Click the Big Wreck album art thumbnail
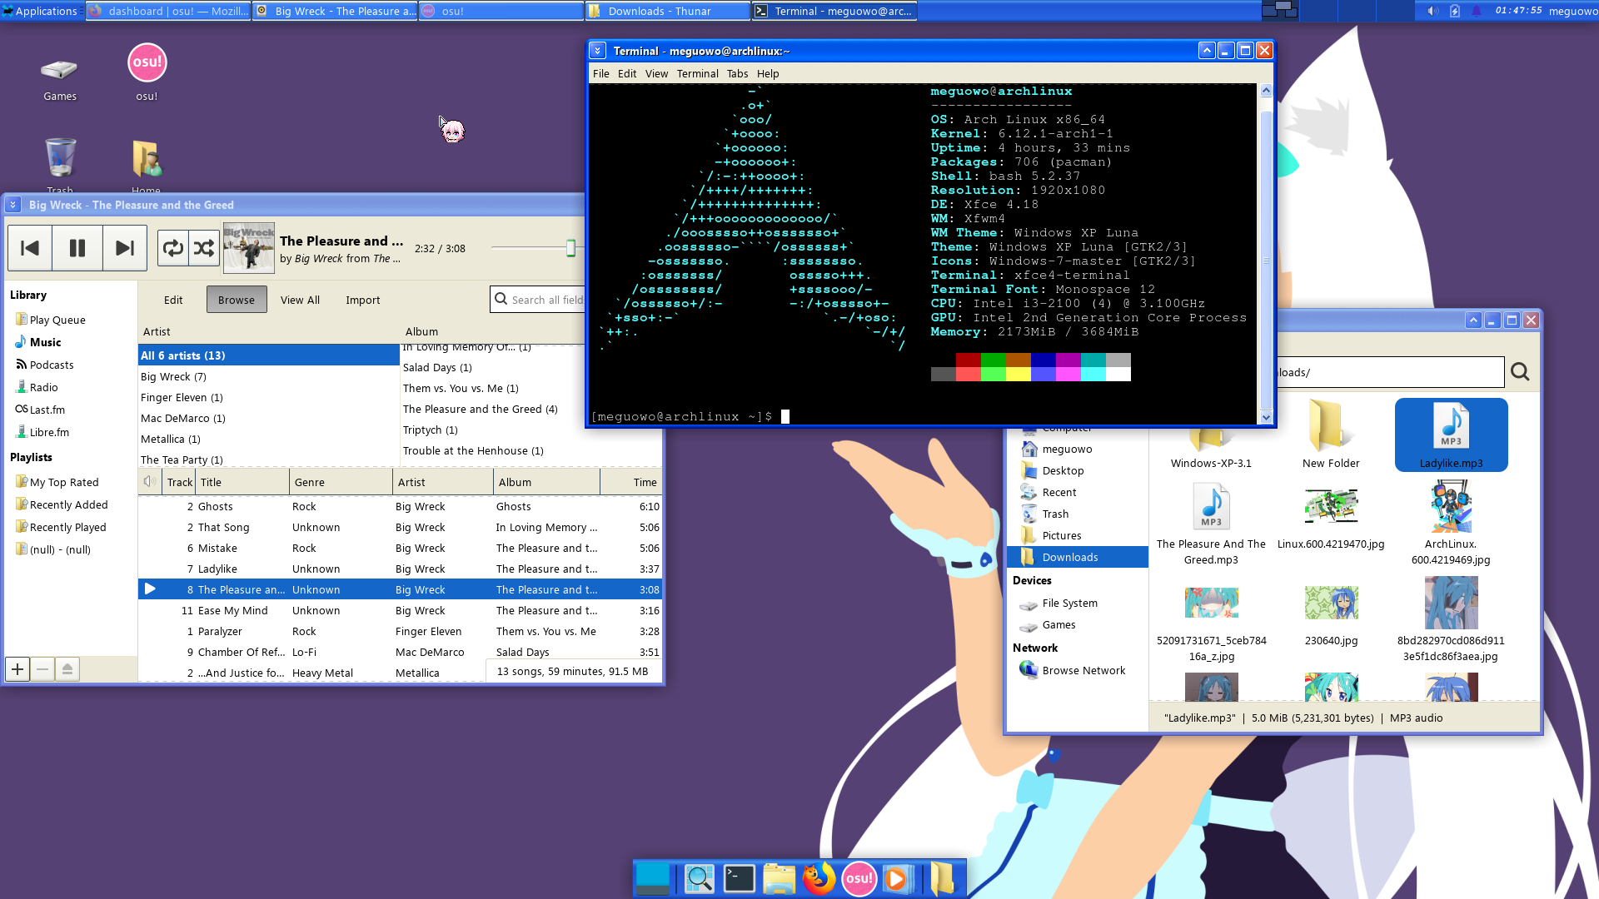Viewport: 1599px width, 899px height. point(249,248)
